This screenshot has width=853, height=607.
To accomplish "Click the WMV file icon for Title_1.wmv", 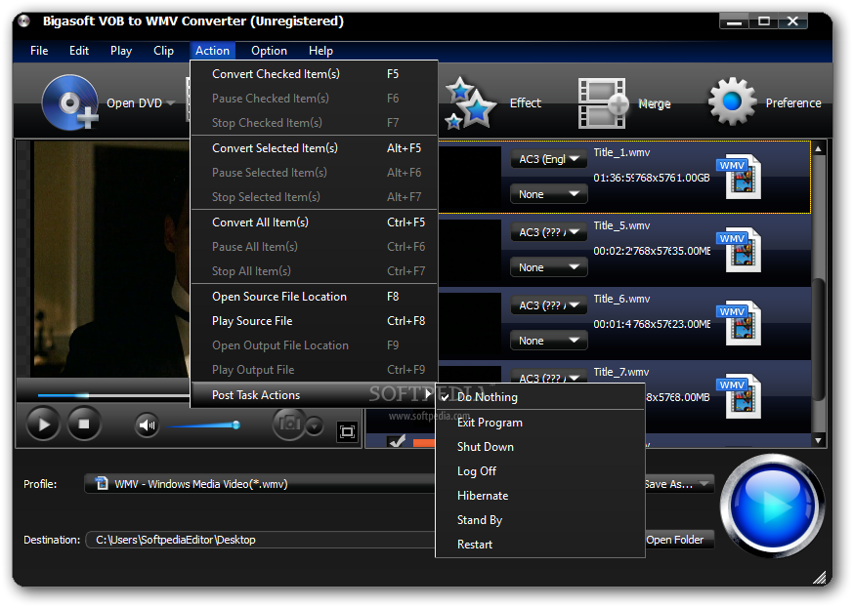I will click(x=741, y=177).
